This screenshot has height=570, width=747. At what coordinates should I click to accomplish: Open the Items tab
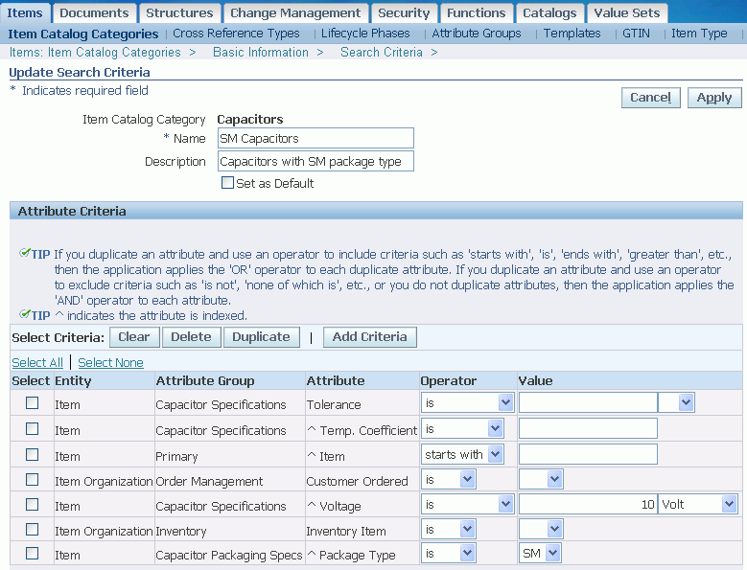click(x=25, y=12)
